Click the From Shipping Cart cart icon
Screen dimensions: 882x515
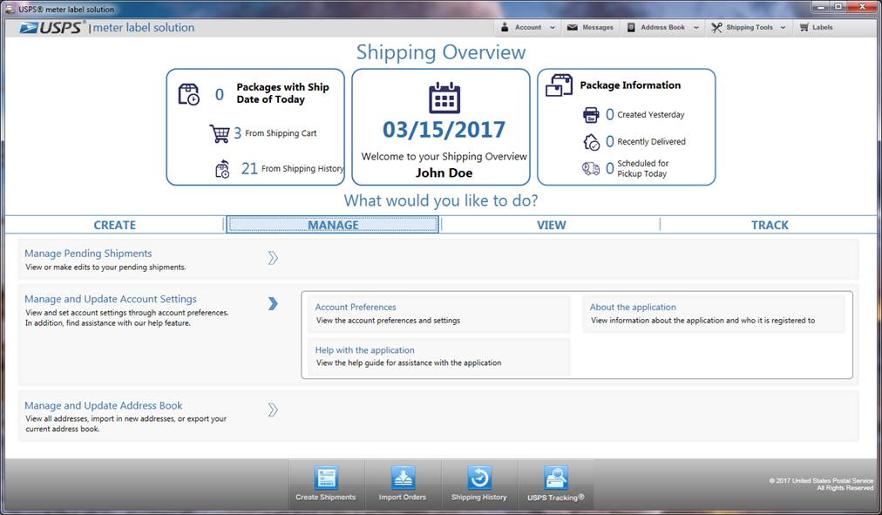[220, 134]
